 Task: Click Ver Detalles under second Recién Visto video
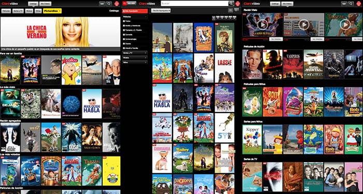[x=317, y=39]
